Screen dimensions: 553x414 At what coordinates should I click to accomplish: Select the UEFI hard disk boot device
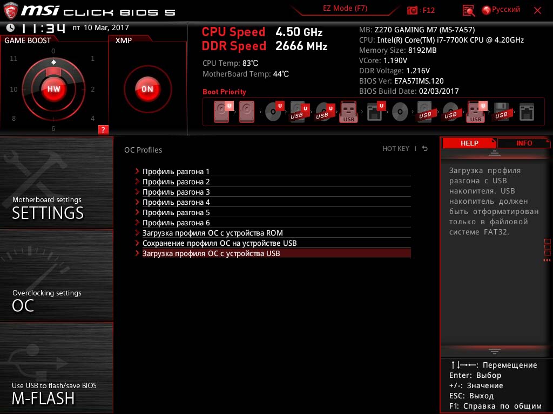pos(222,112)
